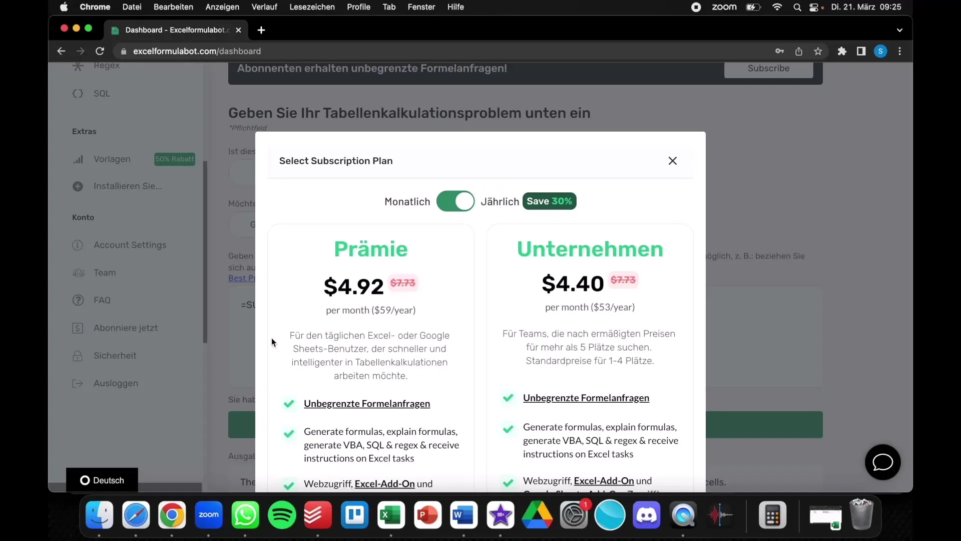
Task: Click the Regex icon in sidebar
Action: pos(78,66)
